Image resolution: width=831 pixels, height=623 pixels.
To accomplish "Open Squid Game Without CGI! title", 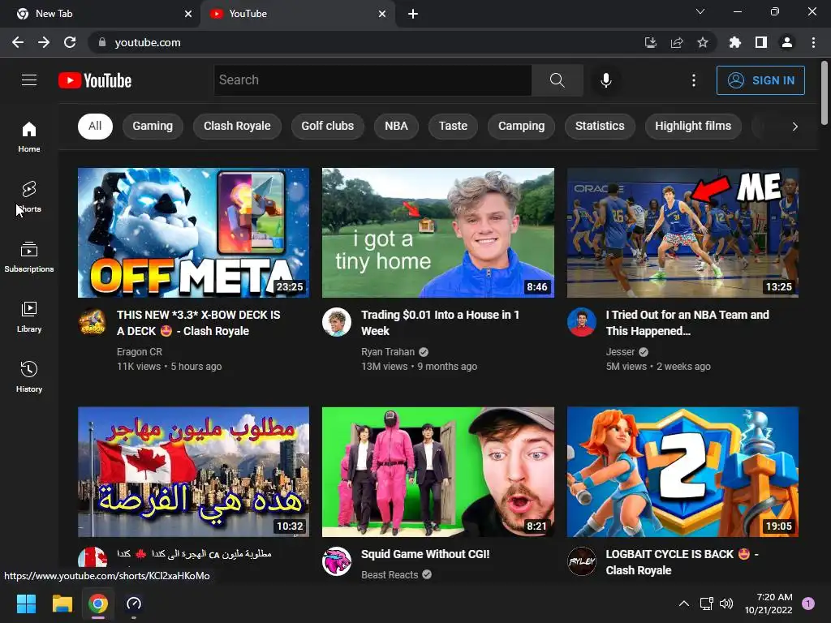I will point(425,554).
